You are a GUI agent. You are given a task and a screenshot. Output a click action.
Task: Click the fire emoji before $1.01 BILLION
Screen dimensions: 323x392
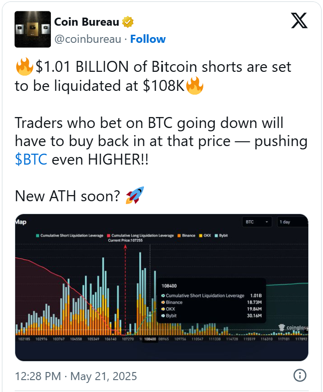pos(24,67)
